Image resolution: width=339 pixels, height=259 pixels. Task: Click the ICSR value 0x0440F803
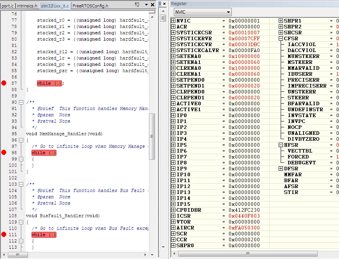pyautogui.click(x=244, y=216)
